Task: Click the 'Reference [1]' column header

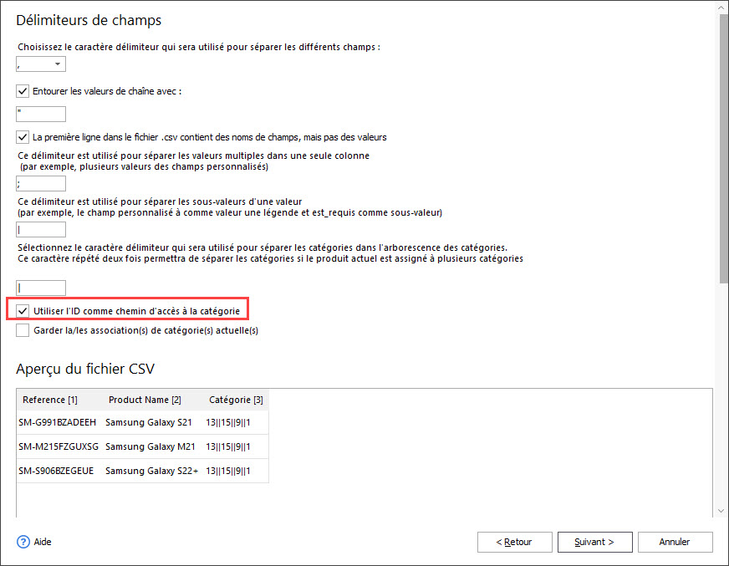Action: coord(50,400)
